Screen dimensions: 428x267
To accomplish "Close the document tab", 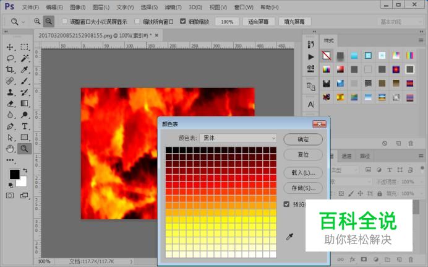I will pyautogui.click(x=156, y=35).
